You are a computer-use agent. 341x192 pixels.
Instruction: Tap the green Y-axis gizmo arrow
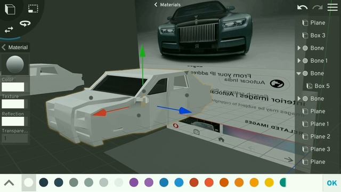pos(142,51)
